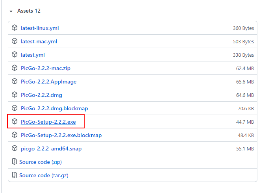The height and width of the screenshot is (193, 270).
Task: Open the latest.yml link
Action: pos(33,55)
